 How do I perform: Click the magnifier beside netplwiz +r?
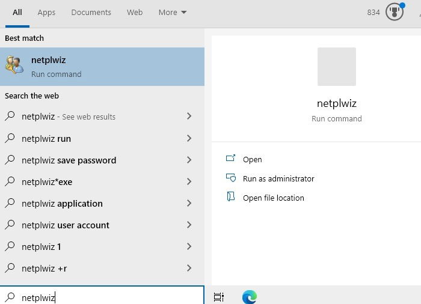(10, 268)
